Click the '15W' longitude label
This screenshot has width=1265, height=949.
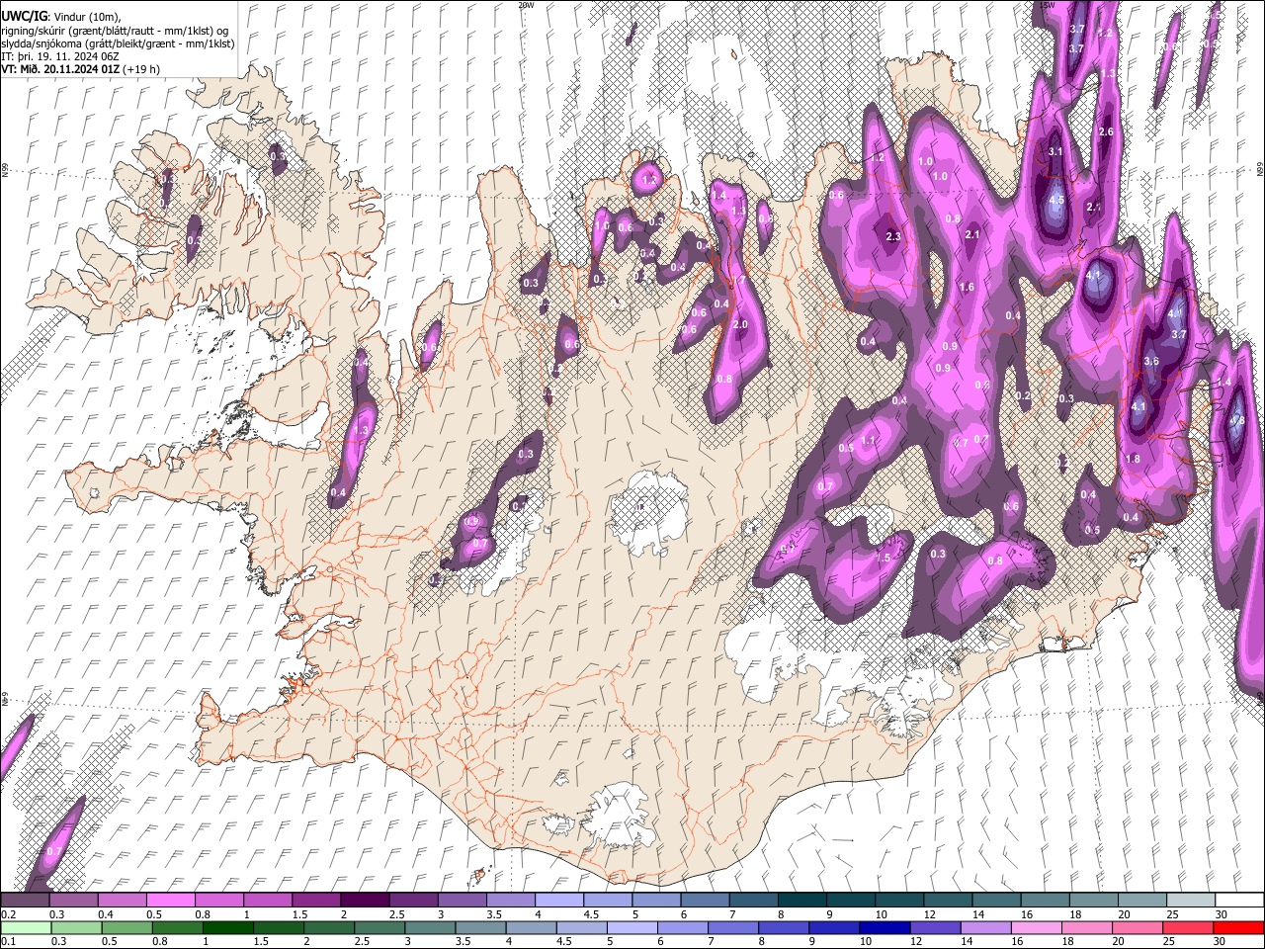click(1048, 5)
